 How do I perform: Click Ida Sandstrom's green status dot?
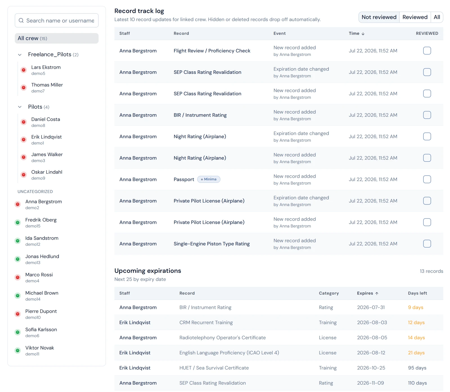[18, 241]
